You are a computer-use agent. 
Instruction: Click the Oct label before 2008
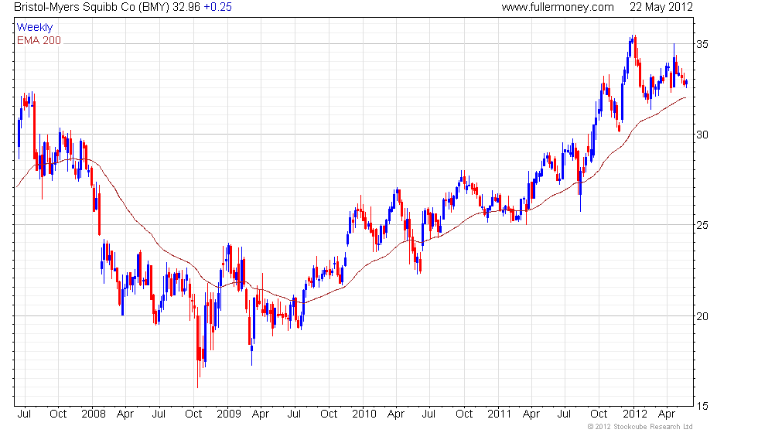(x=58, y=414)
